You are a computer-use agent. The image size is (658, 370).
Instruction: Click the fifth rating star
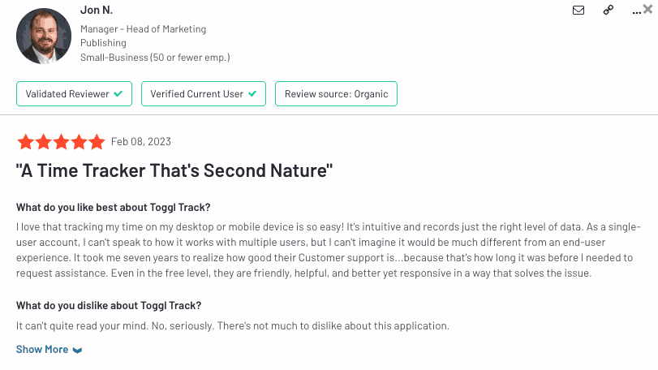pos(97,142)
